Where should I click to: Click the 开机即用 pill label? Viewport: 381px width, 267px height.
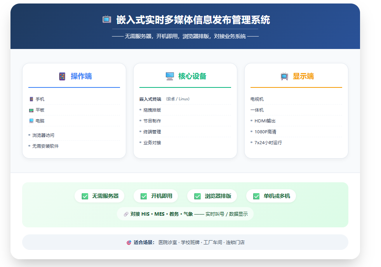coord(162,196)
